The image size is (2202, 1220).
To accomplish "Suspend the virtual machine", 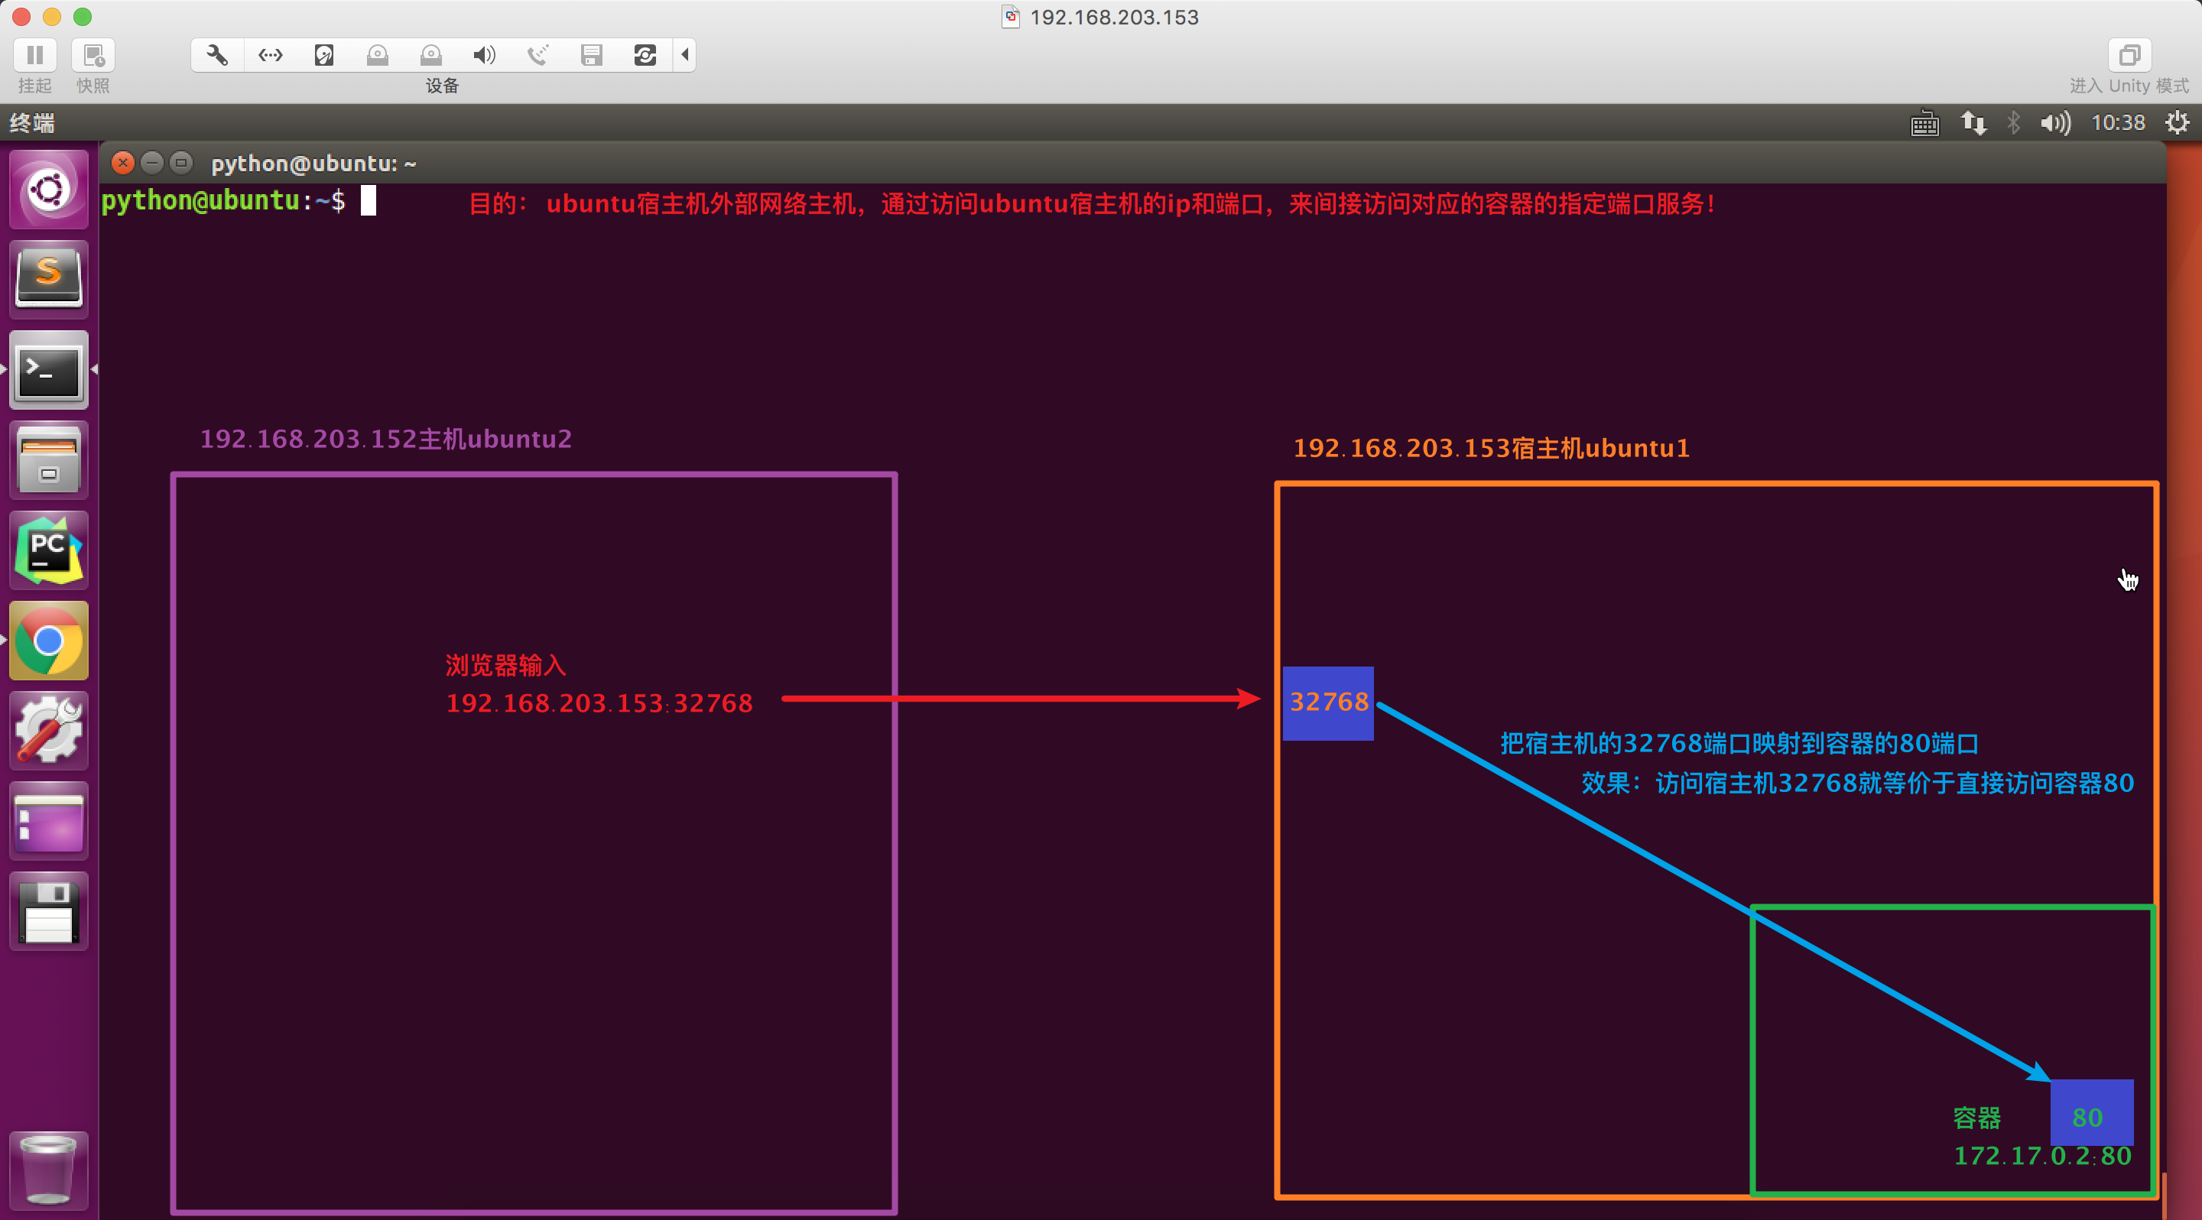I will (x=35, y=56).
